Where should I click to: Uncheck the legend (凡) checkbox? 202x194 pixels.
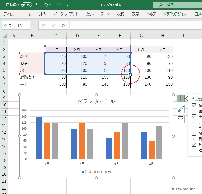click(194, 144)
